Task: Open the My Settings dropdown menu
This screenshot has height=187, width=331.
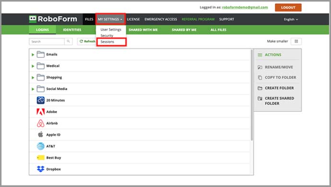Action: tap(110, 19)
